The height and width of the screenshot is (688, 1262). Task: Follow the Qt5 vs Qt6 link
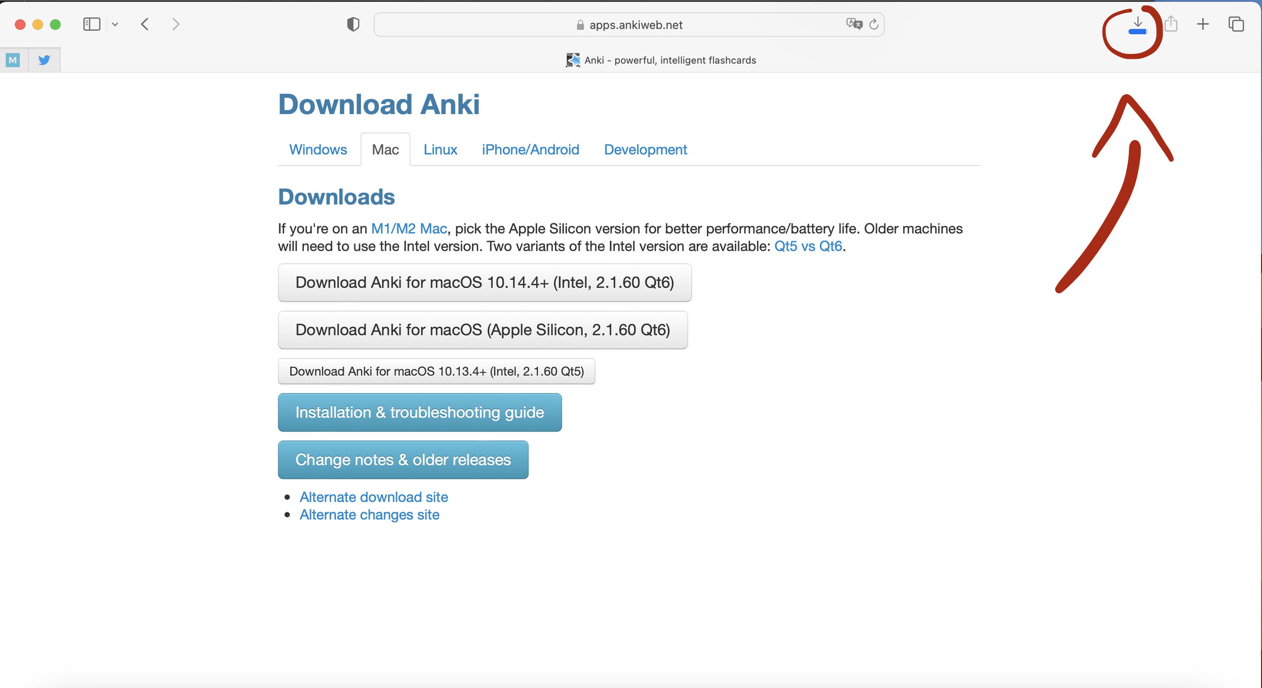[808, 246]
